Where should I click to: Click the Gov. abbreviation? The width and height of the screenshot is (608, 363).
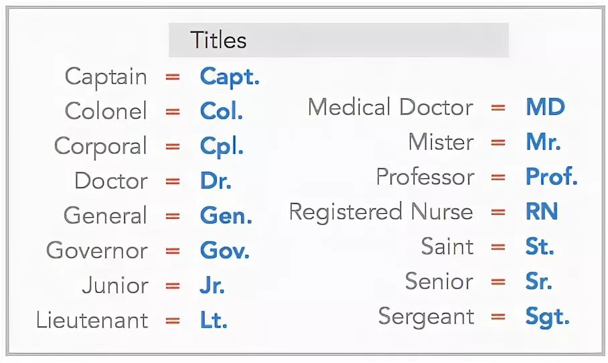tap(224, 250)
